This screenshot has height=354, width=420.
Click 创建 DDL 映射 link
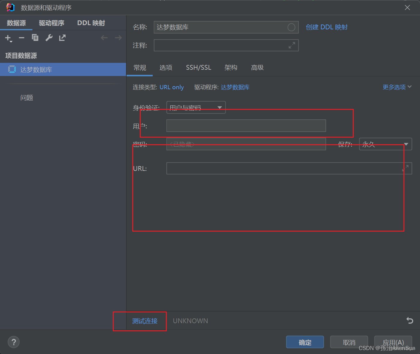(327, 27)
